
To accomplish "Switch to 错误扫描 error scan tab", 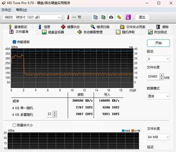I will coord(100,27).
